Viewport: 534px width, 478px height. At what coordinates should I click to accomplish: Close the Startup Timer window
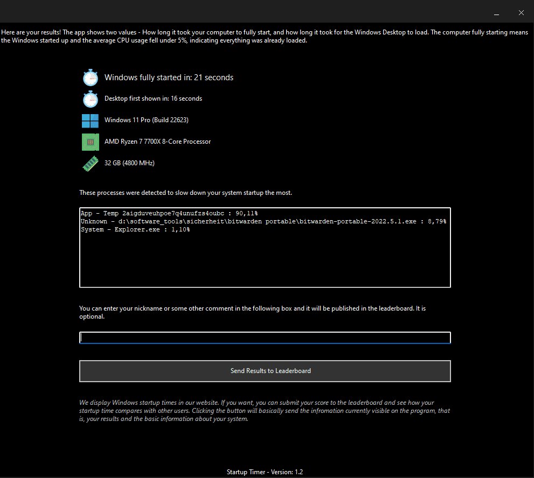pos(521,13)
